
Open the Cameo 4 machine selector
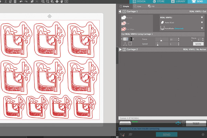tap(162, 118)
